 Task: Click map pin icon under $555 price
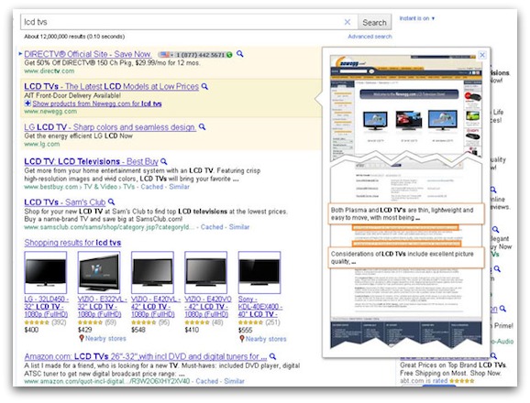(242, 339)
